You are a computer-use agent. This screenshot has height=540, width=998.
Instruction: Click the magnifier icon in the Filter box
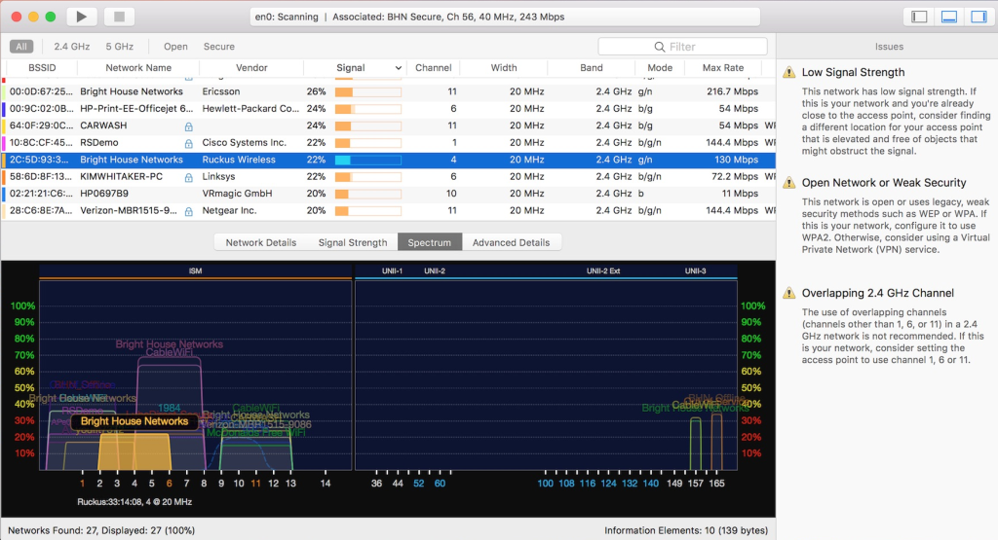[660, 47]
